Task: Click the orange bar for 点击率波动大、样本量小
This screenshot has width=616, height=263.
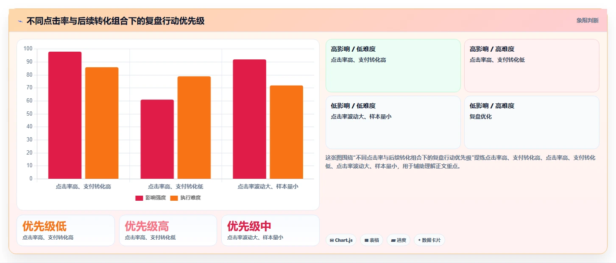Action: point(287,132)
